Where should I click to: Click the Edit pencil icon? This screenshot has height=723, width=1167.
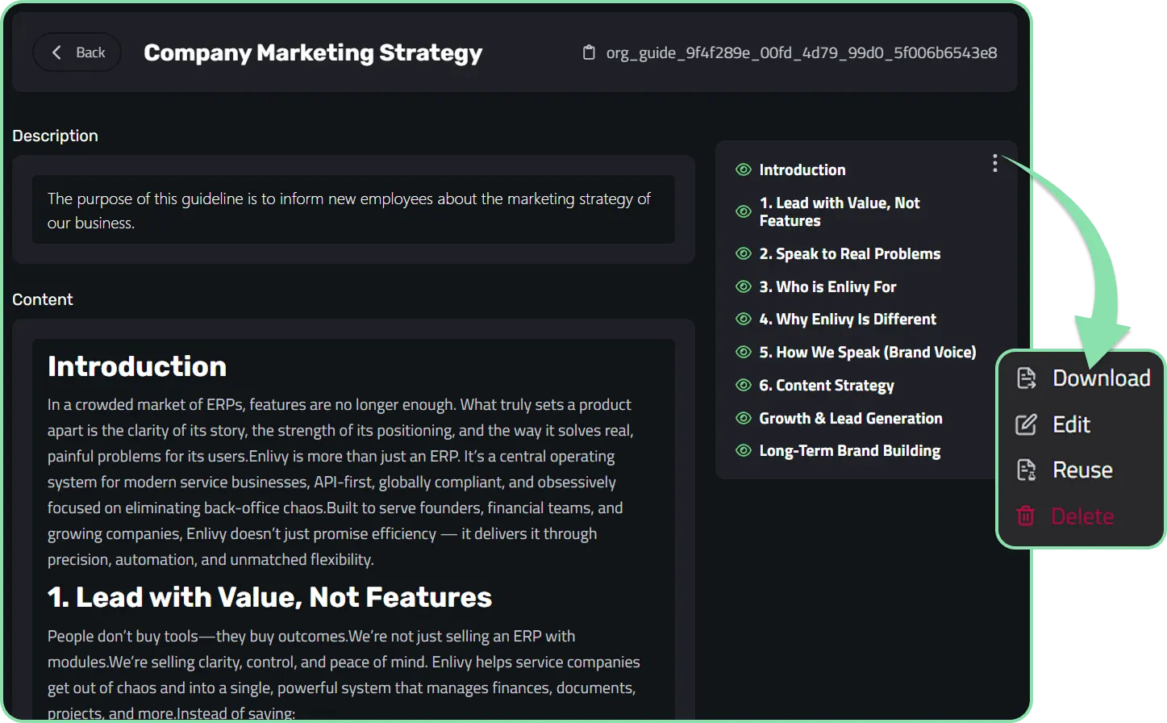(1026, 424)
